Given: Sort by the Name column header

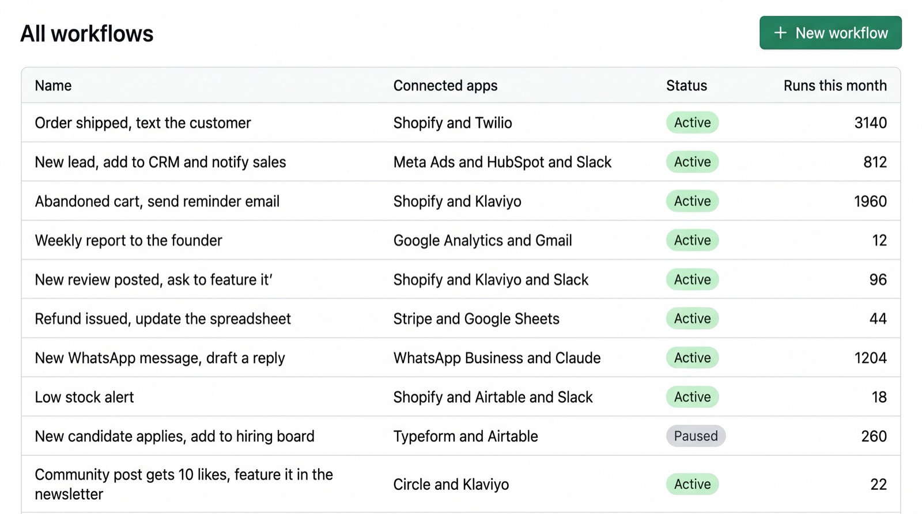Looking at the screenshot, I should pos(53,86).
